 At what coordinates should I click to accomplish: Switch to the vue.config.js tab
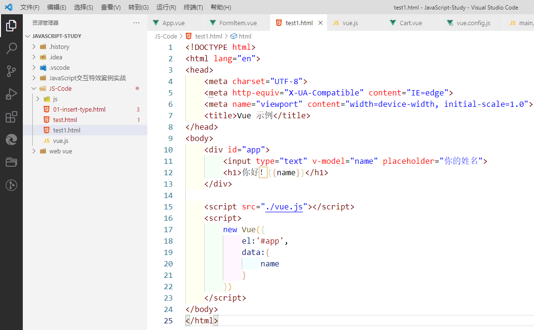[x=472, y=23]
